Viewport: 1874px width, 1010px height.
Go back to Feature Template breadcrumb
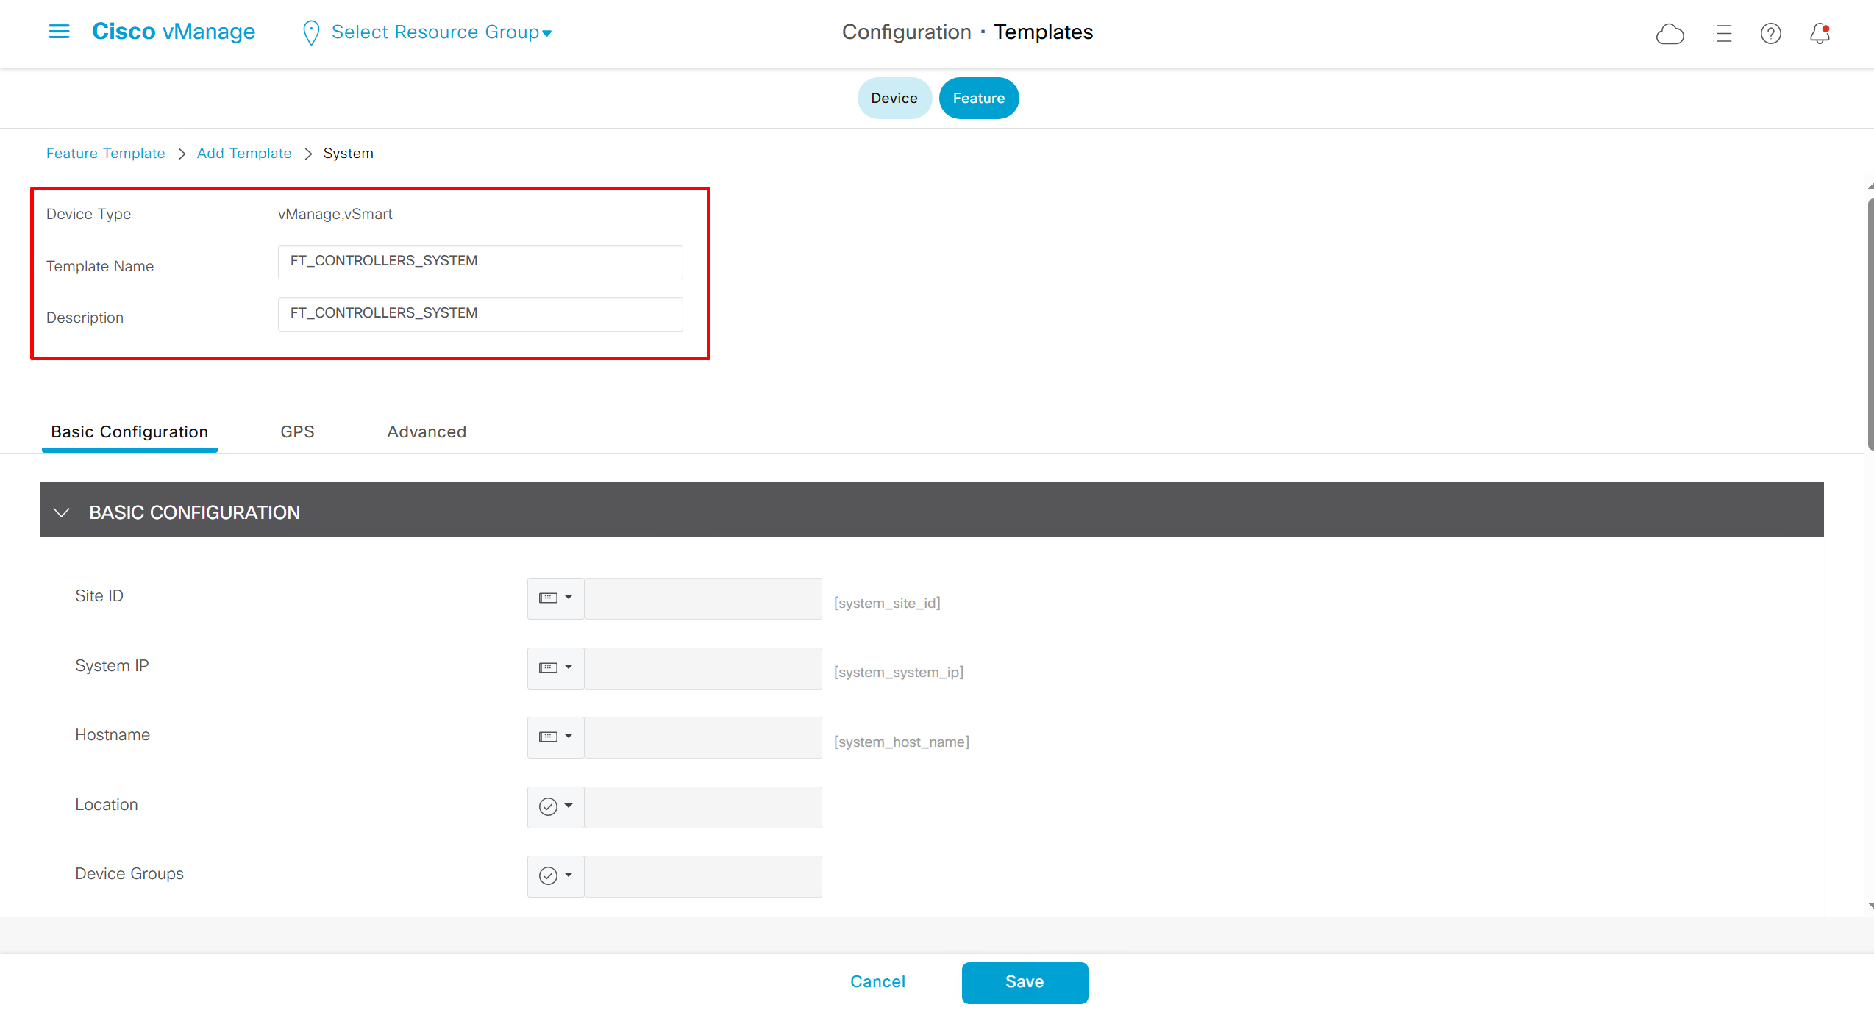(105, 153)
